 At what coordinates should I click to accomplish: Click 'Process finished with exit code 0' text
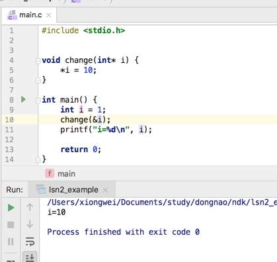pos(124,232)
